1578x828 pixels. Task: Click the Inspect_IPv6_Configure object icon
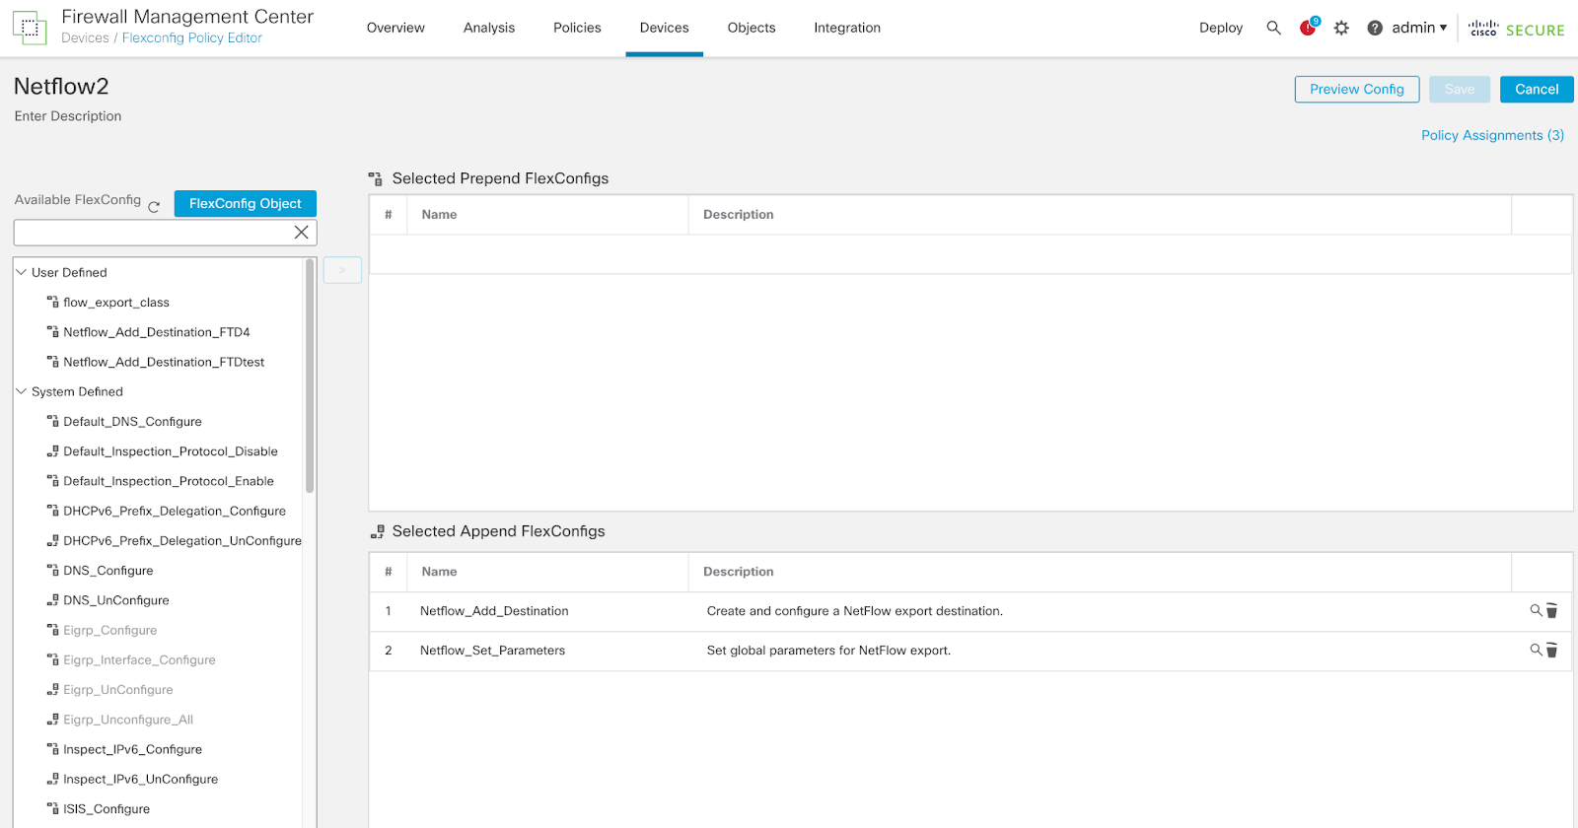(x=53, y=749)
